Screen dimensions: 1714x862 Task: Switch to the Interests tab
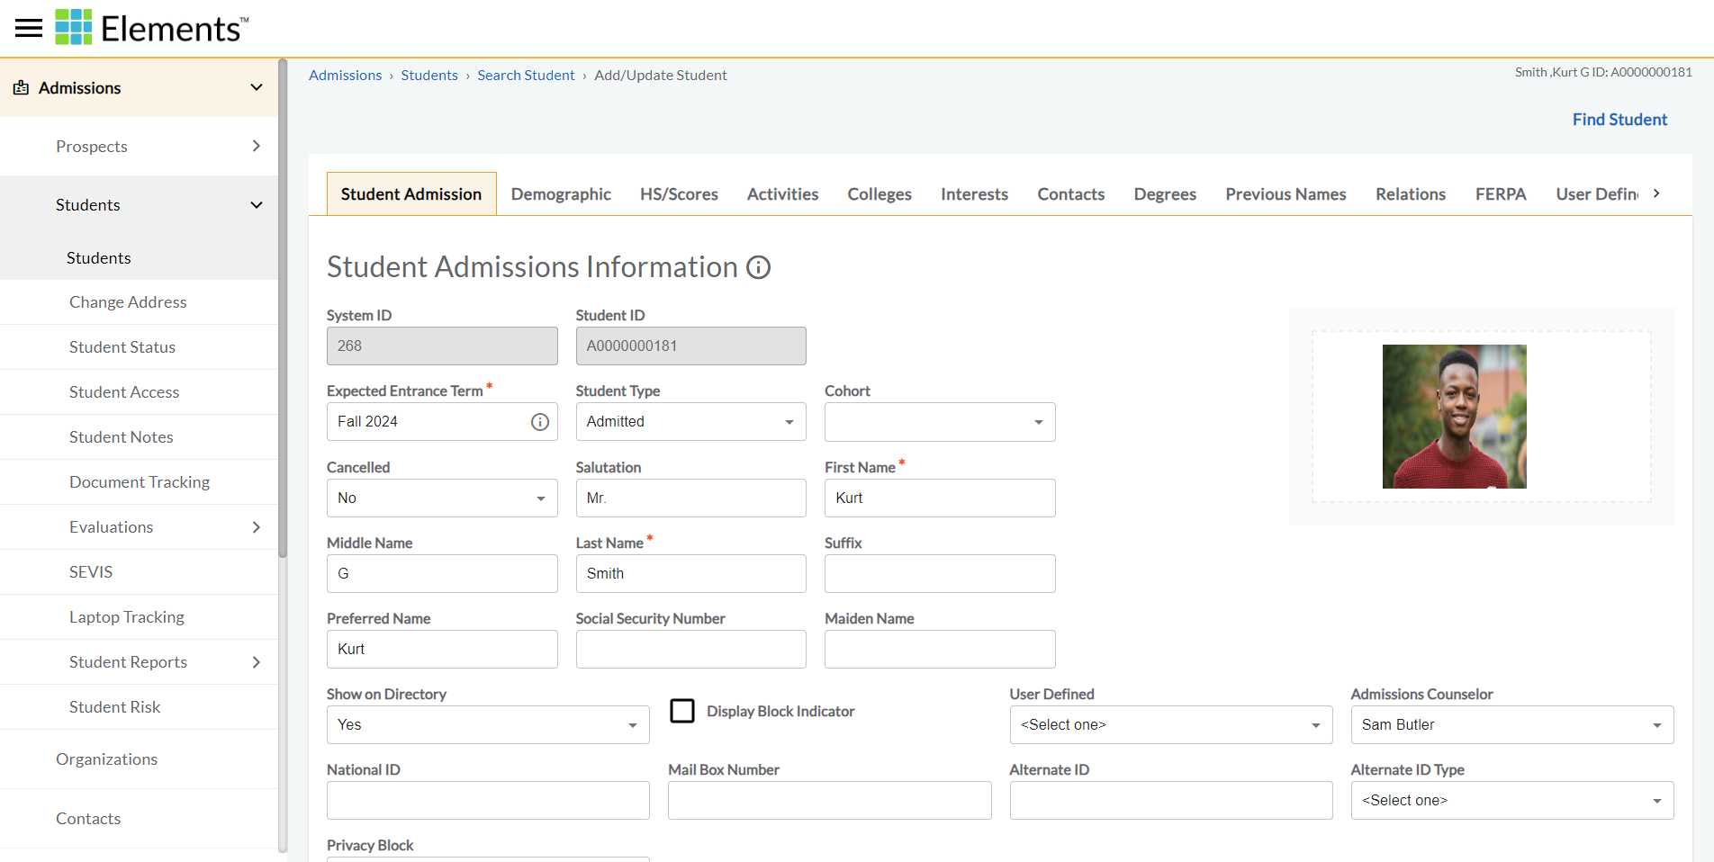tap(974, 194)
